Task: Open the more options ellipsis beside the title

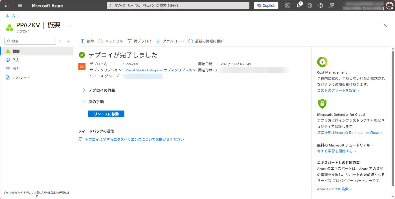Action: click(x=69, y=25)
